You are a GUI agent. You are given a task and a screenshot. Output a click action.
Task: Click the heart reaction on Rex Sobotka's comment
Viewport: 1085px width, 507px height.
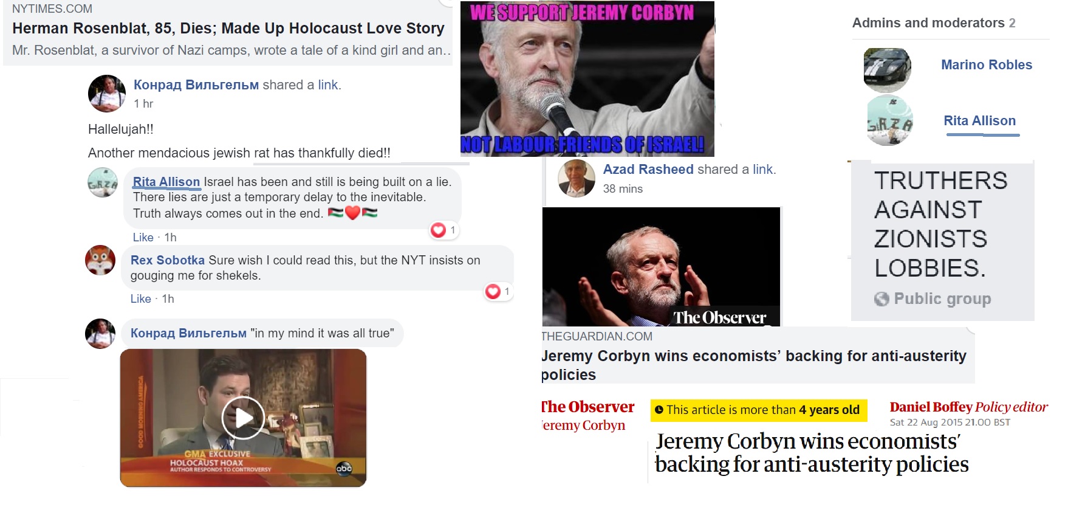tap(493, 291)
